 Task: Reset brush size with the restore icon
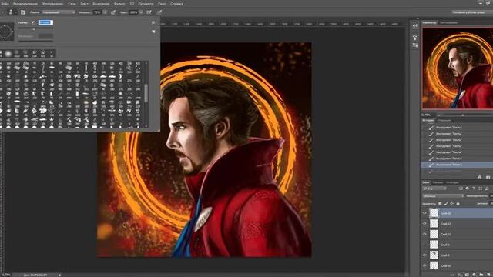(34, 22)
